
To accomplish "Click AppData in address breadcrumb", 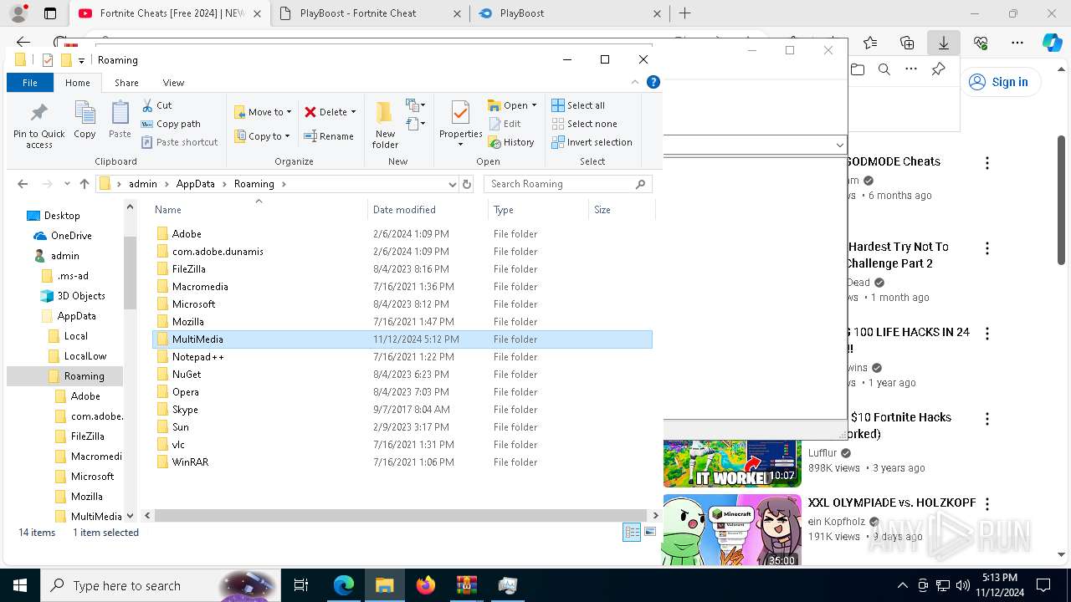I will [x=195, y=184].
